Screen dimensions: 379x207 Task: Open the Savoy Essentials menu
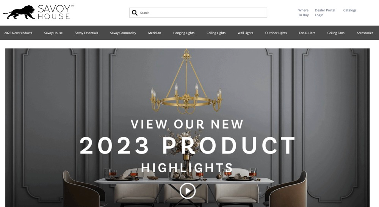click(86, 33)
